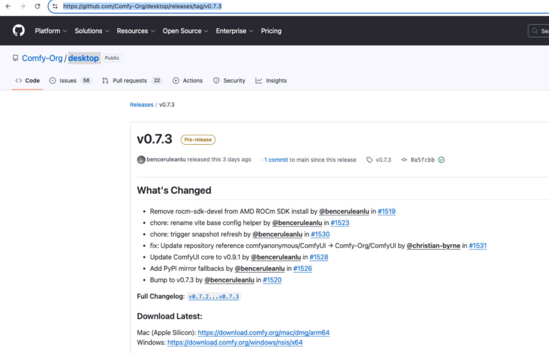Click the green verified checkmark icon
The image size is (549, 354).
point(441,160)
